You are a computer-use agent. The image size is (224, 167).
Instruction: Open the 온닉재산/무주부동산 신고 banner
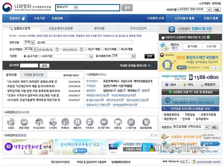pyautogui.click(x=80, y=147)
